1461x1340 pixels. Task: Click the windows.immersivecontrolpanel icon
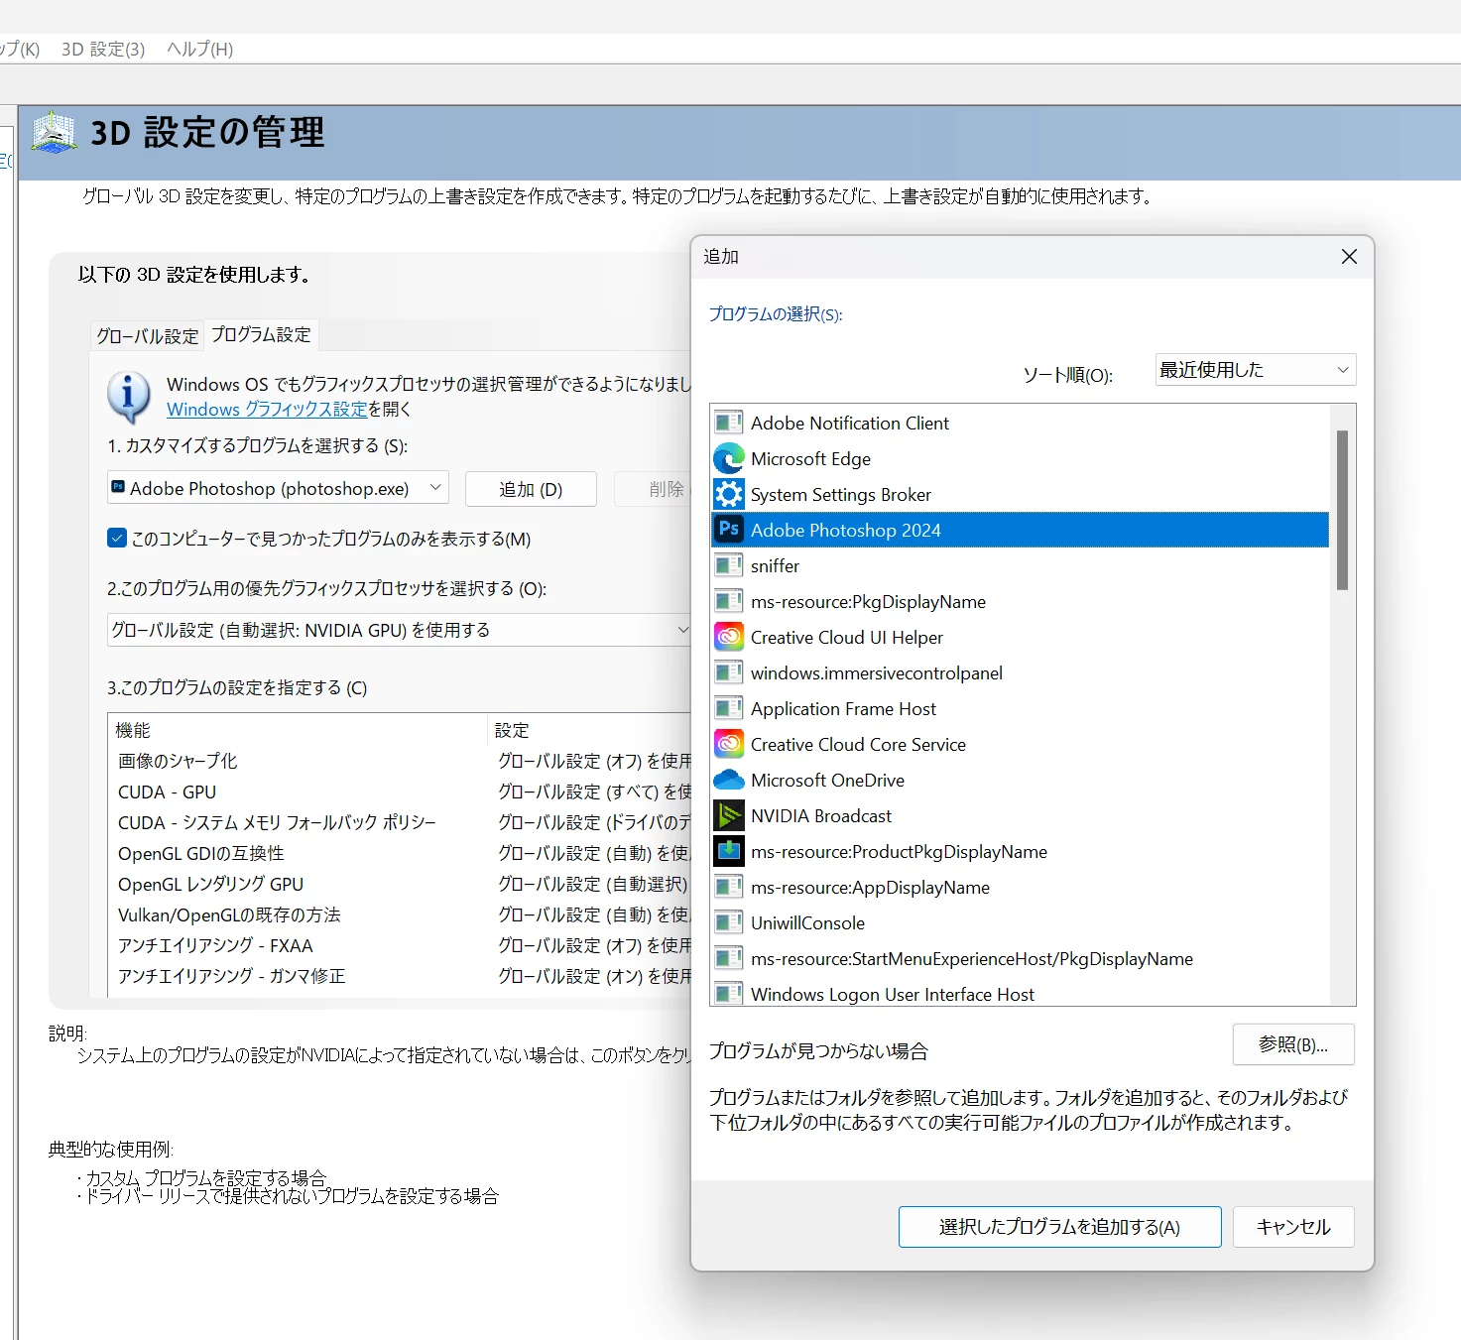tap(729, 672)
